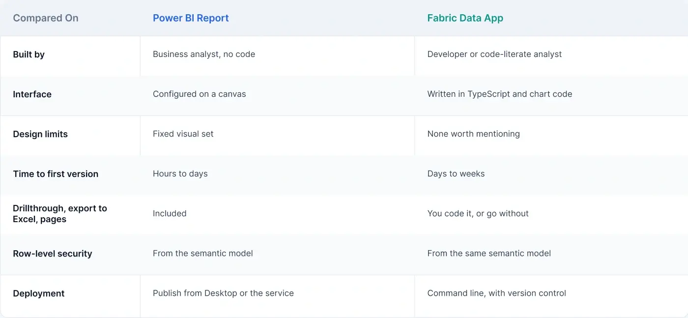
Task: Click the 'Days to weeks' cell
Action: (x=456, y=174)
